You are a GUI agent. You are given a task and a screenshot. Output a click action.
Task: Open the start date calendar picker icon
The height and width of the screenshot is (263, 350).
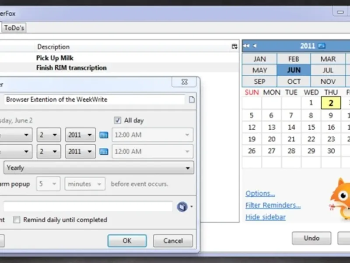pos(104,135)
